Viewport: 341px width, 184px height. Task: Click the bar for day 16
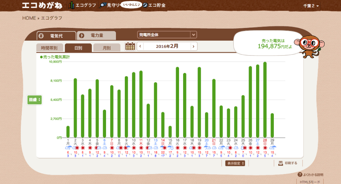[177, 102]
